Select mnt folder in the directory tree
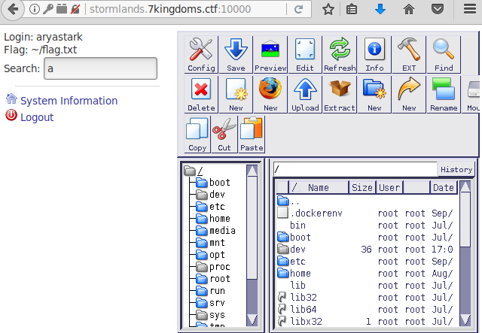The image size is (482, 333). click(x=217, y=243)
